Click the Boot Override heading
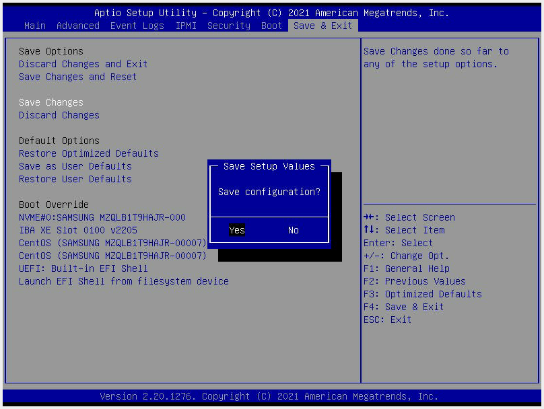This screenshot has width=544, height=409. click(54, 204)
